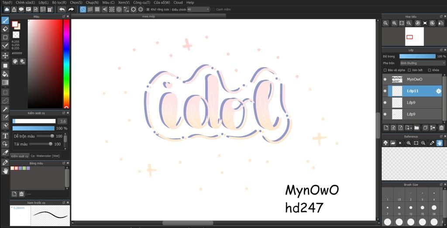The image size is (447, 228).
Task: Toggle visibility of MynOwO layer
Action: (x=385, y=79)
